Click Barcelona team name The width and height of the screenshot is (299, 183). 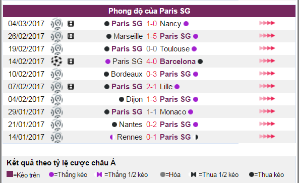pos(177,62)
